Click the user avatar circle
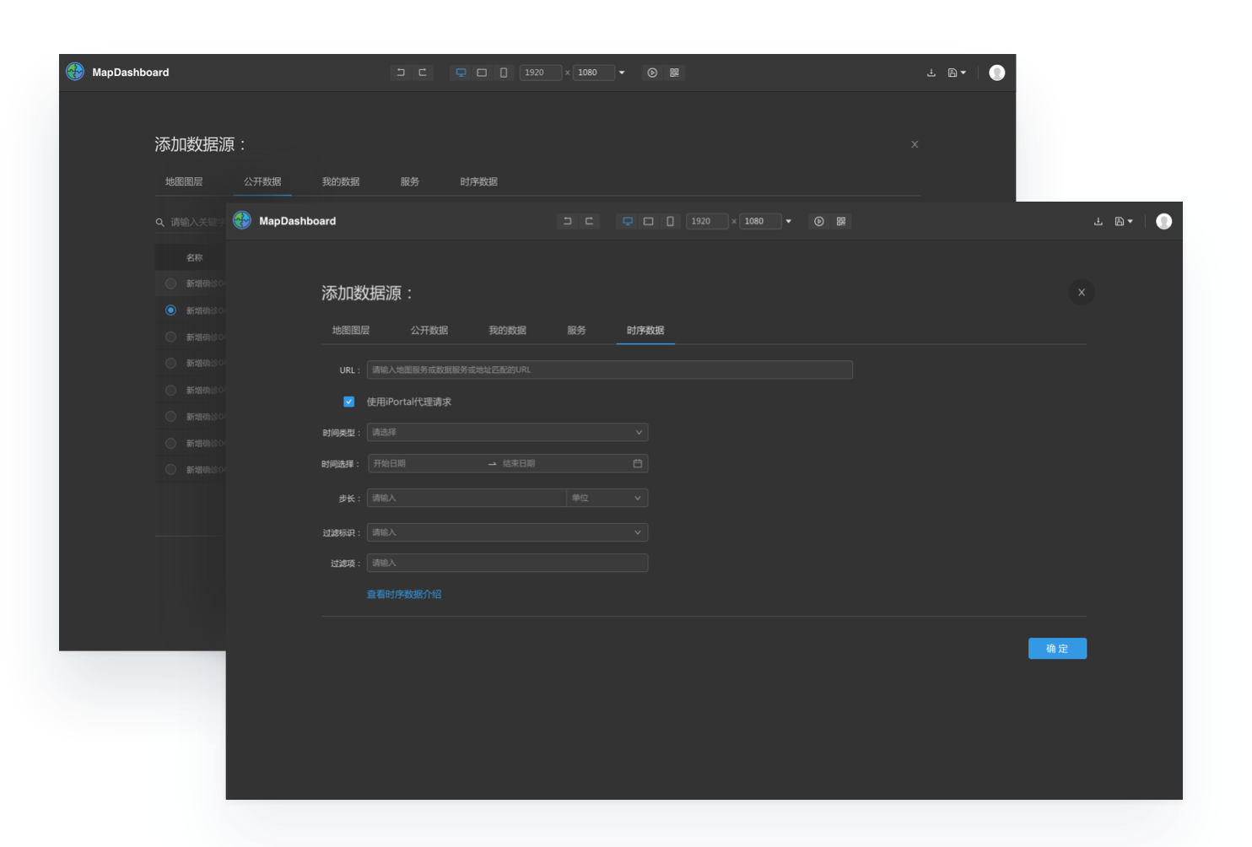The height and width of the screenshot is (847, 1252). pyautogui.click(x=1163, y=221)
